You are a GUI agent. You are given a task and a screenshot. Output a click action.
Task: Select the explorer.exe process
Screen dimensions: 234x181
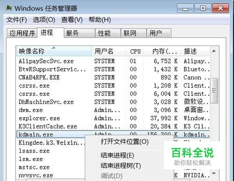click(113, 118)
